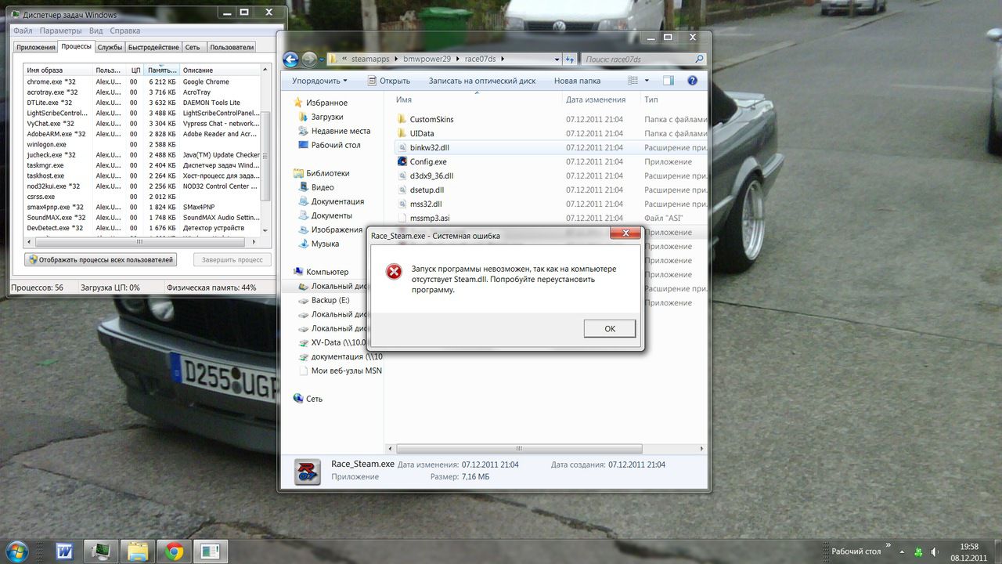This screenshot has height=564, width=1002.
Task: Select chrome.exe *32 process row
Action: point(142,81)
